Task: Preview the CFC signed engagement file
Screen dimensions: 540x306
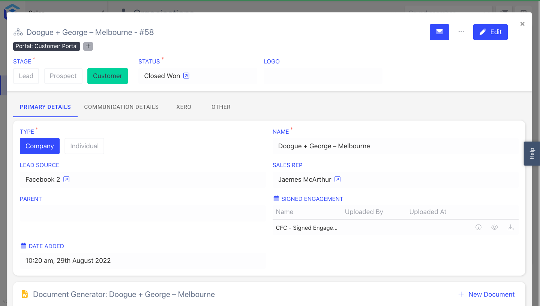Action: [495, 227]
